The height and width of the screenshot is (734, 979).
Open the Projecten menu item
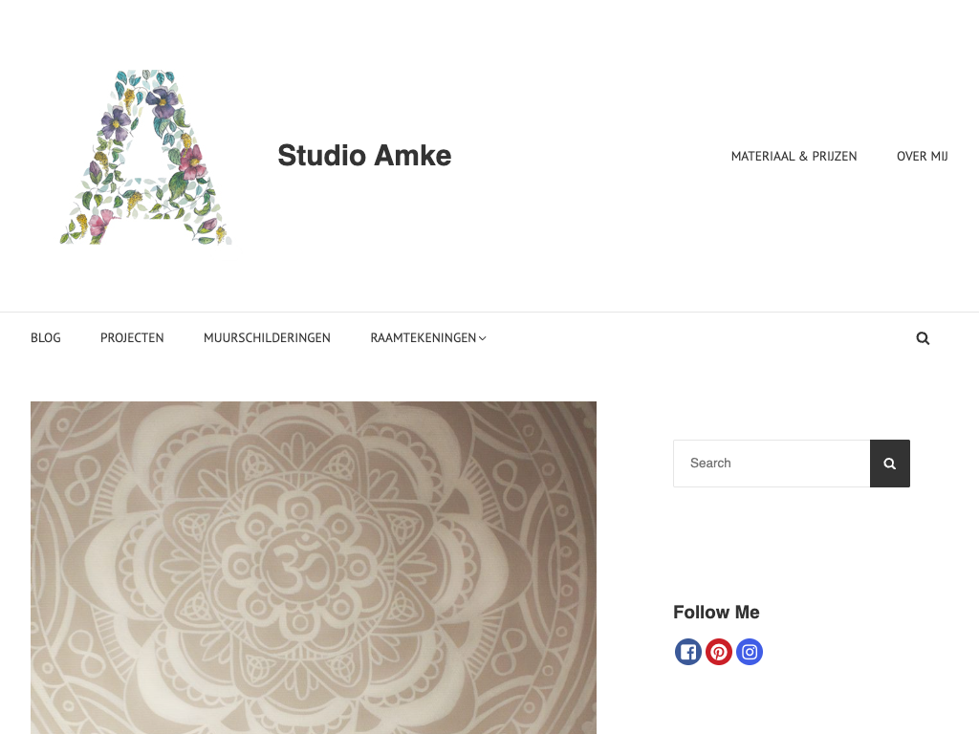click(x=132, y=337)
